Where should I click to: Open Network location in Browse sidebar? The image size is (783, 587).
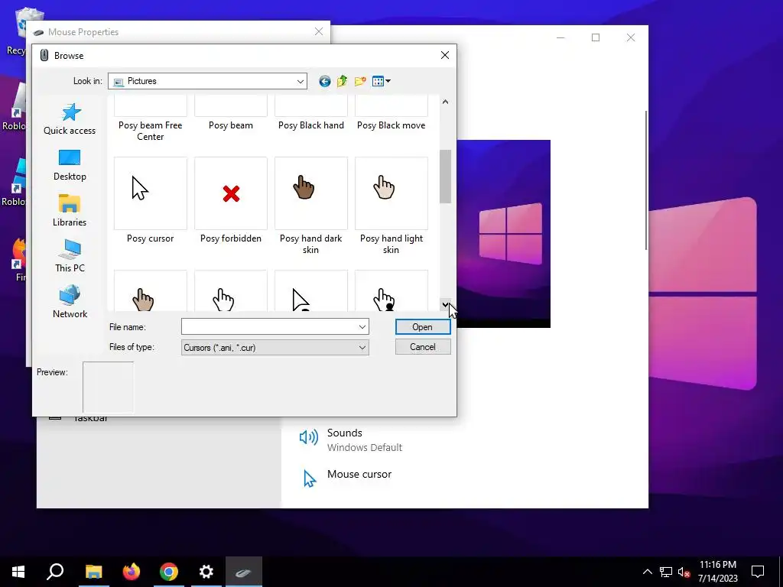click(70, 302)
